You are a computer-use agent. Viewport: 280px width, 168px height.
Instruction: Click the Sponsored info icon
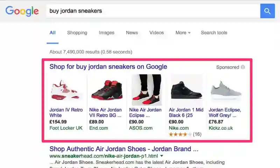pos(243,67)
